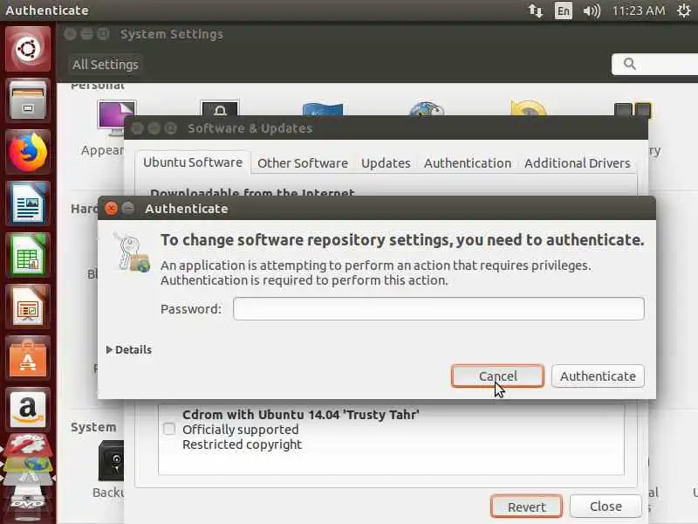
Task: Switch to the Additional Drivers tab
Action: tap(578, 163)
